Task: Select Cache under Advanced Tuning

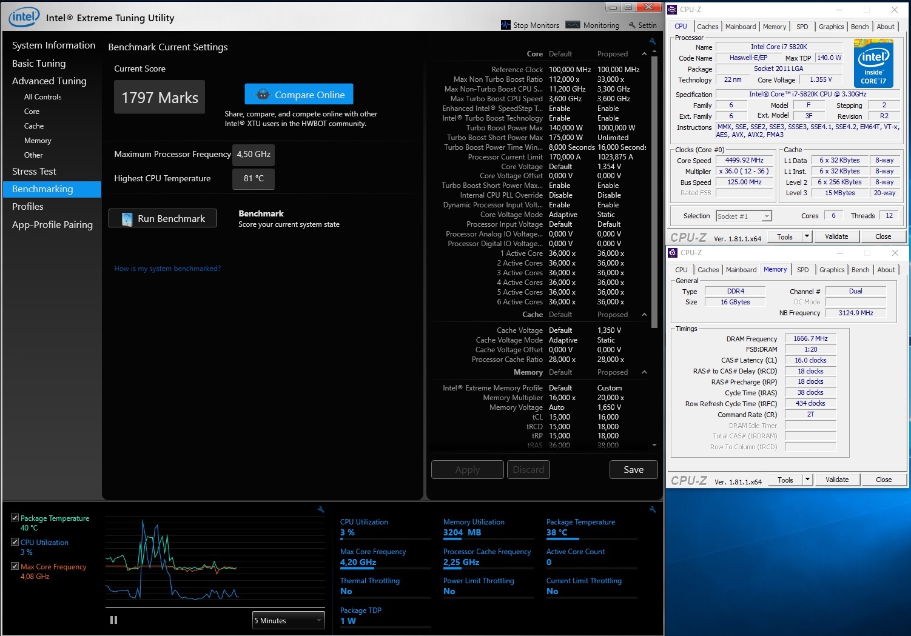Action: (x=34, y=126)
